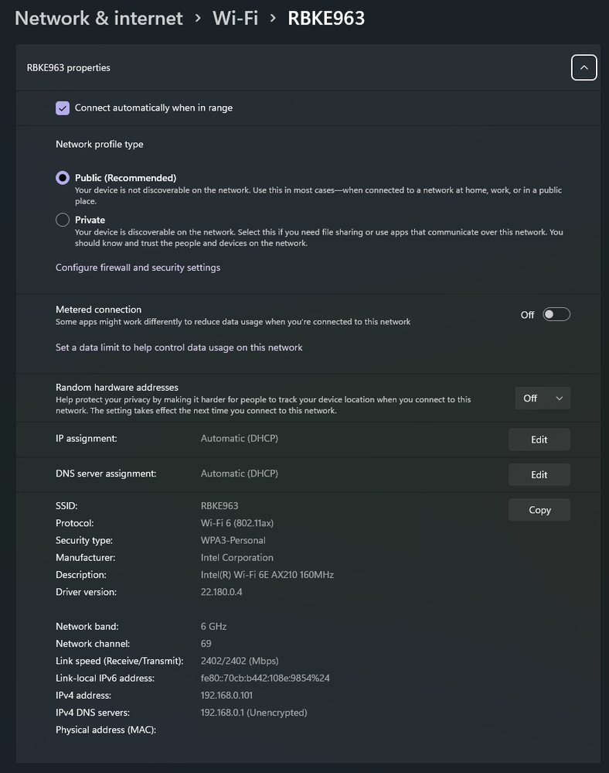Navigate to Network & internet breadcrumb
The height and width of the screenshot is (773, 609).
(x=99, y=19)
